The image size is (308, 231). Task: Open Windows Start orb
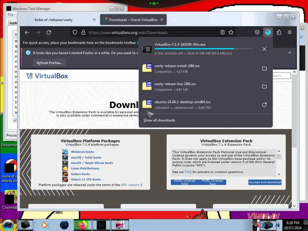click(x=8, y=225)
